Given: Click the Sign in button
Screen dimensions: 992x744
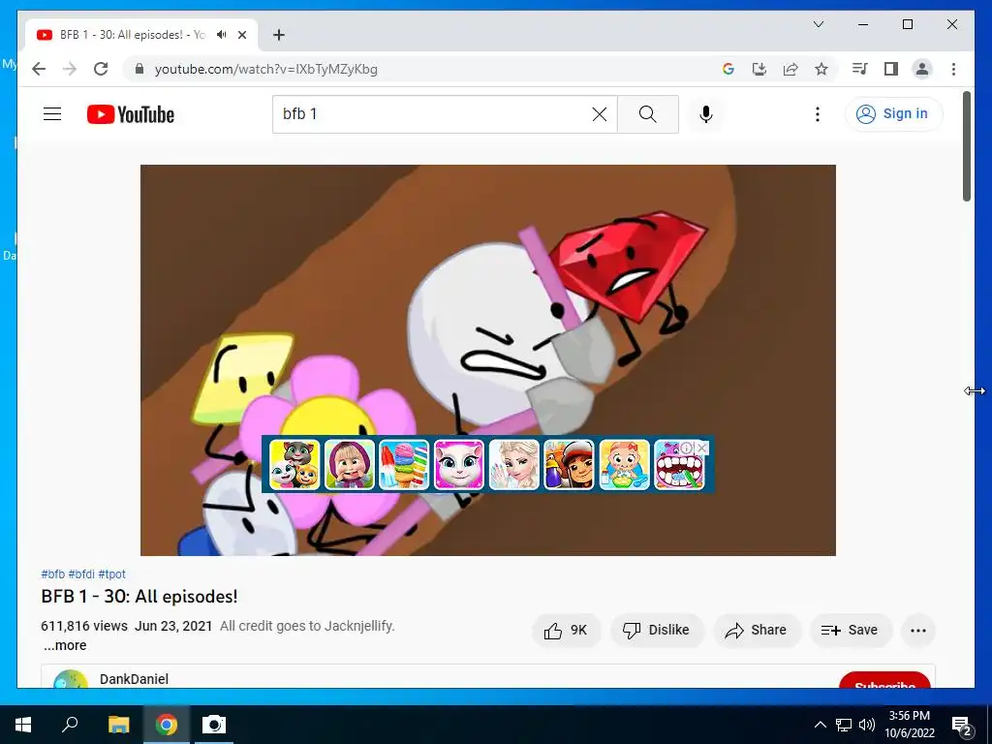Looking at the screenshot, I should pyautogui.click(x=893, y=114).
